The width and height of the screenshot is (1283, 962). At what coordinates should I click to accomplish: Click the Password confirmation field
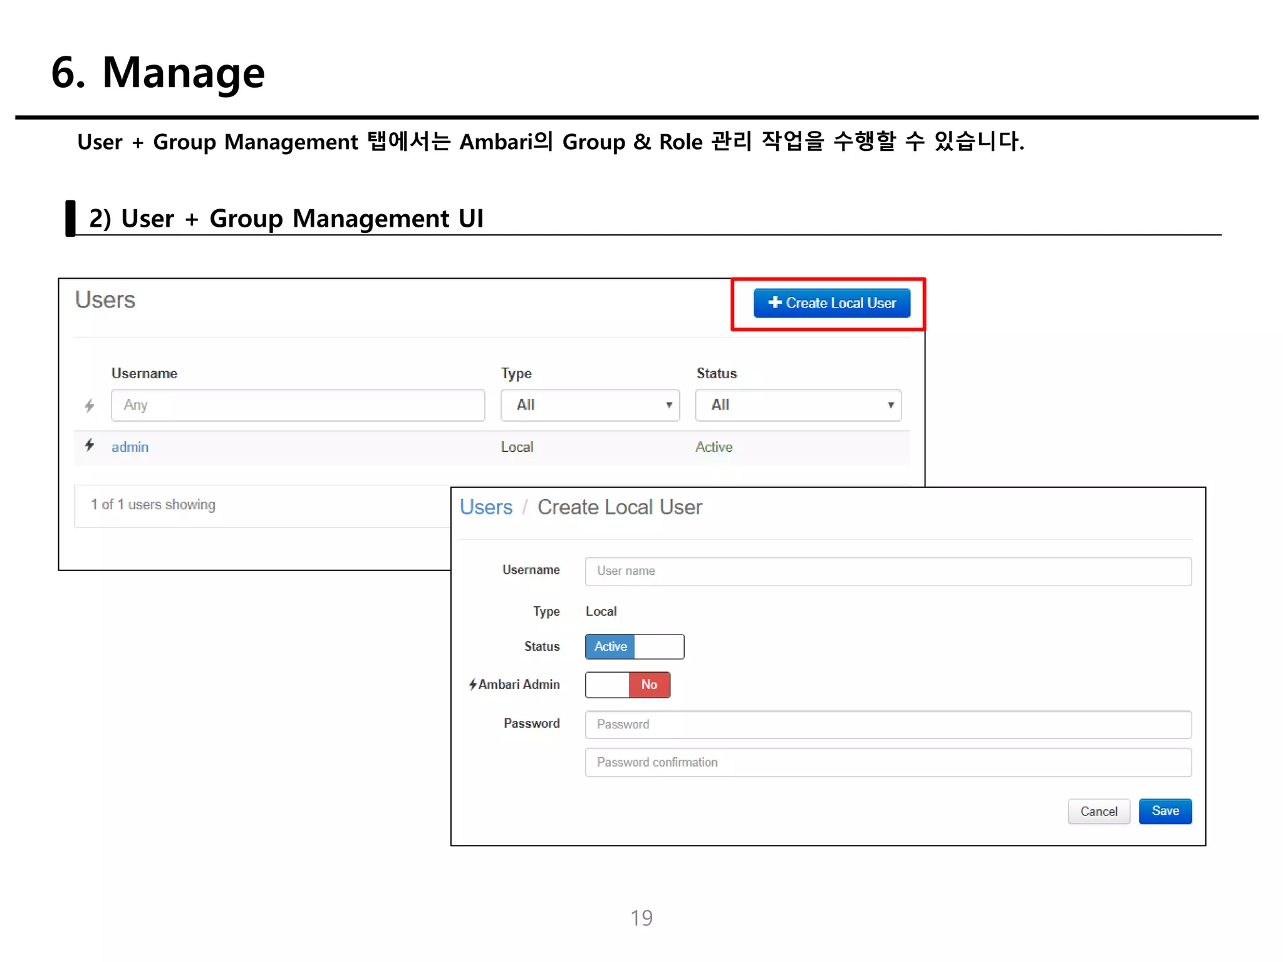[x=888, y=762]
